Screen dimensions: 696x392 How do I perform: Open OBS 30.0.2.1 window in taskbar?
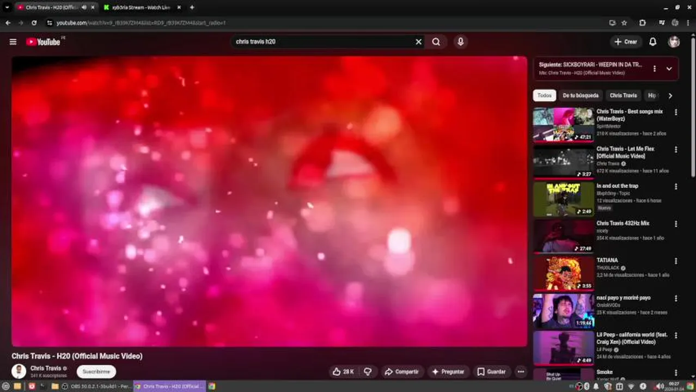pyautogui.click(x=97, y=387)
